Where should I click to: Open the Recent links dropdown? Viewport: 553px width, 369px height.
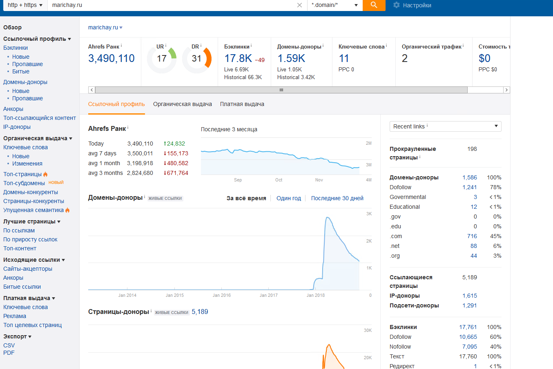coord(446,126)
